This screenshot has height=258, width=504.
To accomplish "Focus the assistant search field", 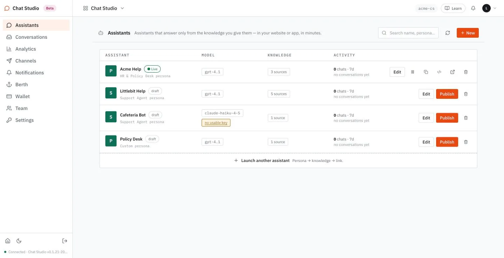I will pyautogui.click(x=408, y=33).
